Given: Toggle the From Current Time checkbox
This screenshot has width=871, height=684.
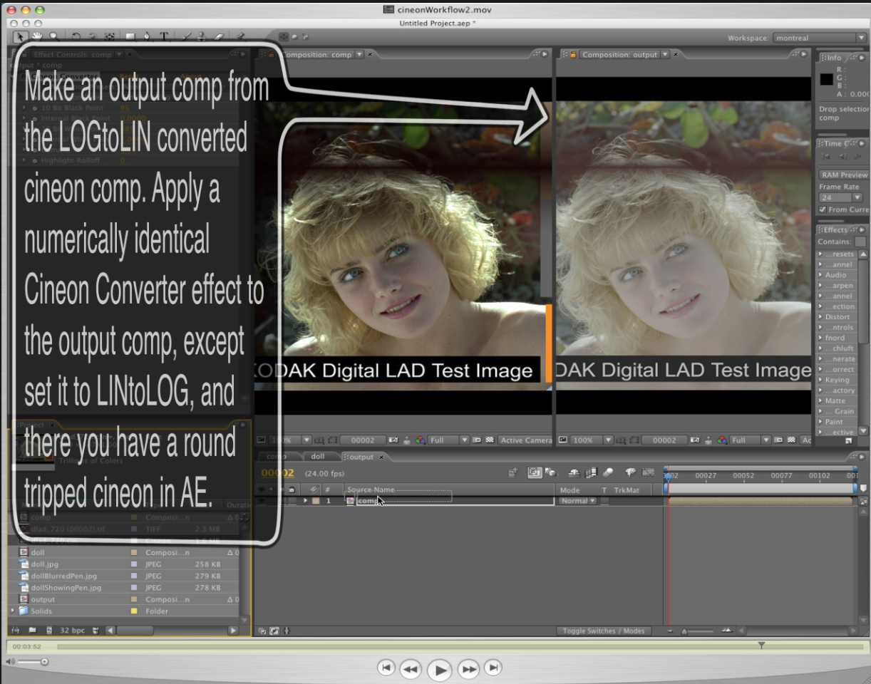Looking at the screenshot, I should pos(823,209).
